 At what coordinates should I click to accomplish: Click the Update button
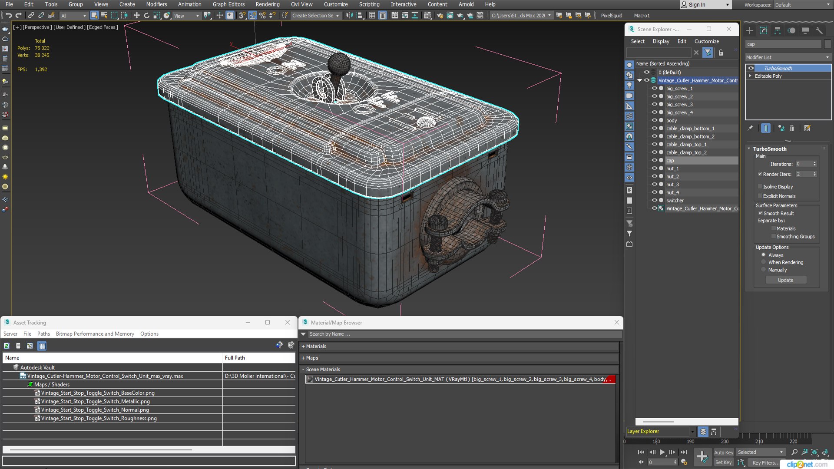(785, 280)
